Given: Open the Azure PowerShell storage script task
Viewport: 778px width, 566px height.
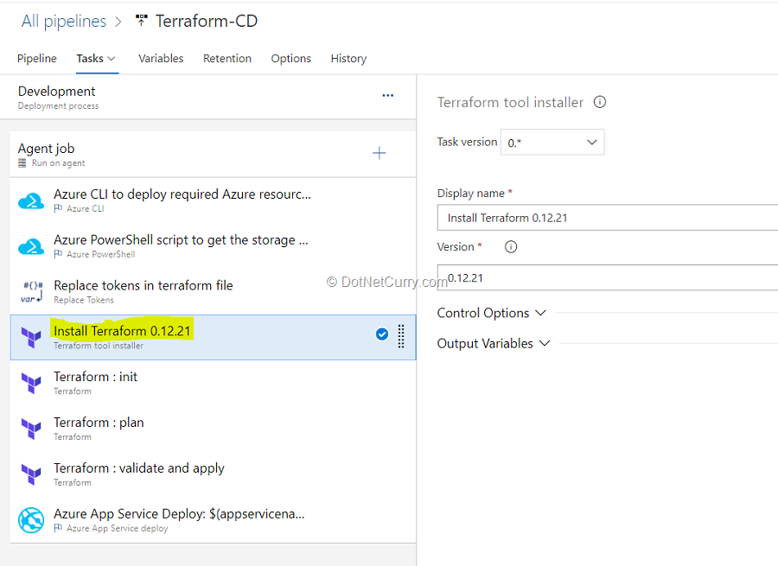Looking at the screenshot, I should [x=213, y=246].
